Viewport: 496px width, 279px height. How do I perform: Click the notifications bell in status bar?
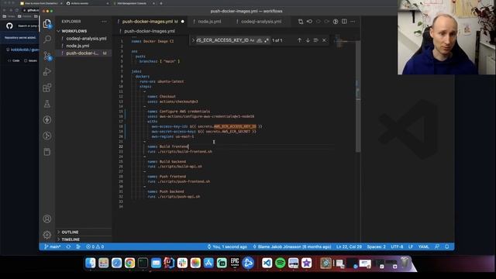coord(446,246)
